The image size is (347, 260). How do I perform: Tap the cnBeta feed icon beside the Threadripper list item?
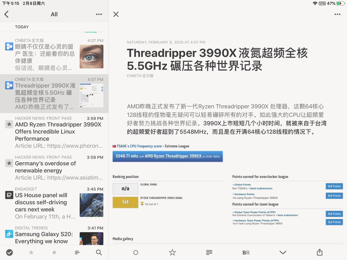pos(9,85)
